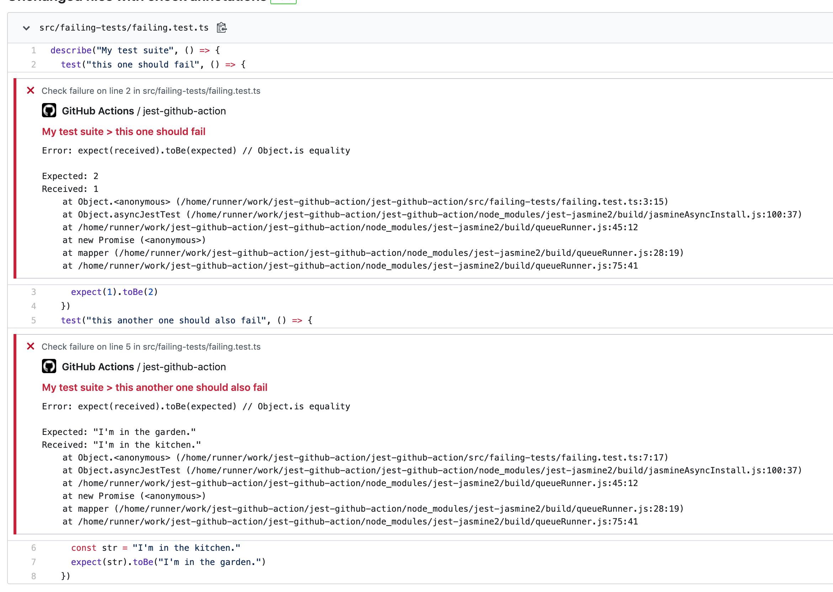Viewport: 833px width, 592px height.
Task: Click the expect(1).toBe(2) code line
Action: (x=114, y=292)
